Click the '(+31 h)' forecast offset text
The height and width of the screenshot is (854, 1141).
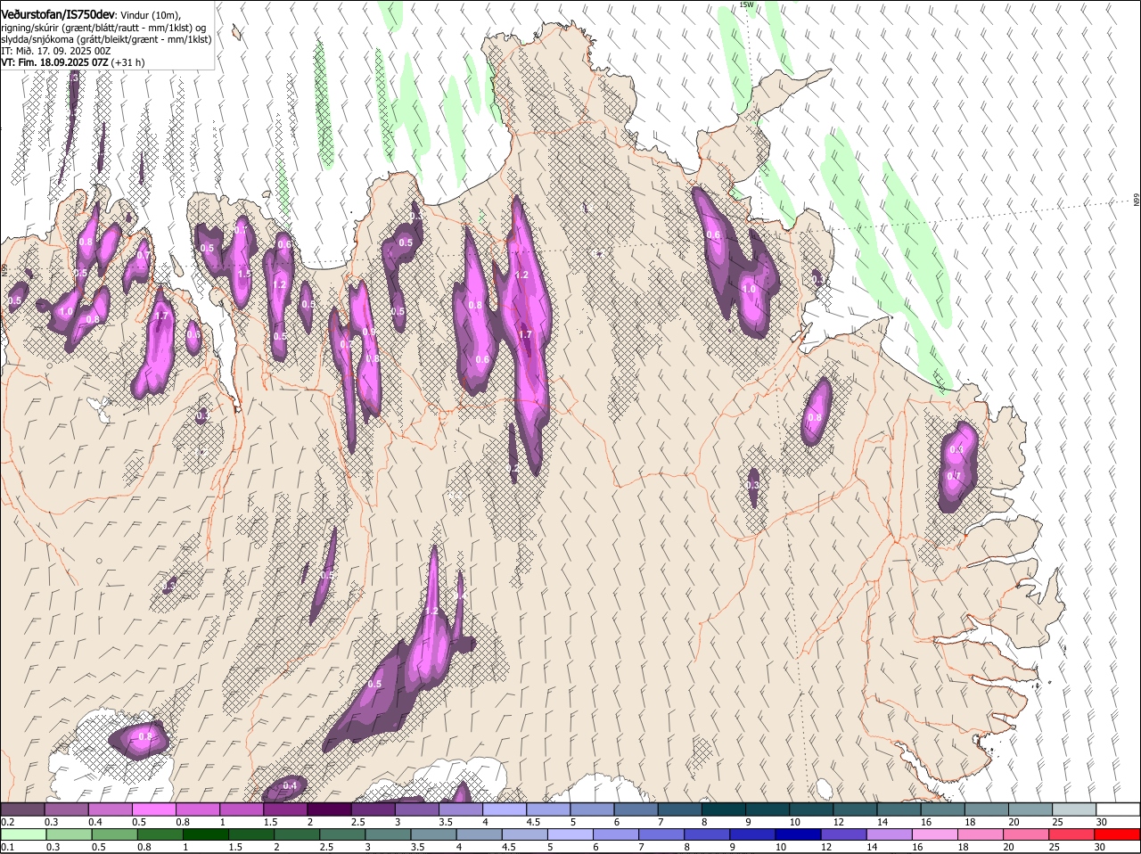128,62
